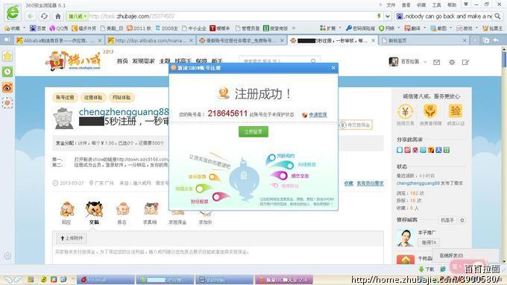Open the 猪八戒 site selector dropdown
The height and width of the screenshot is (285, 507).
[x=77, y=16]
